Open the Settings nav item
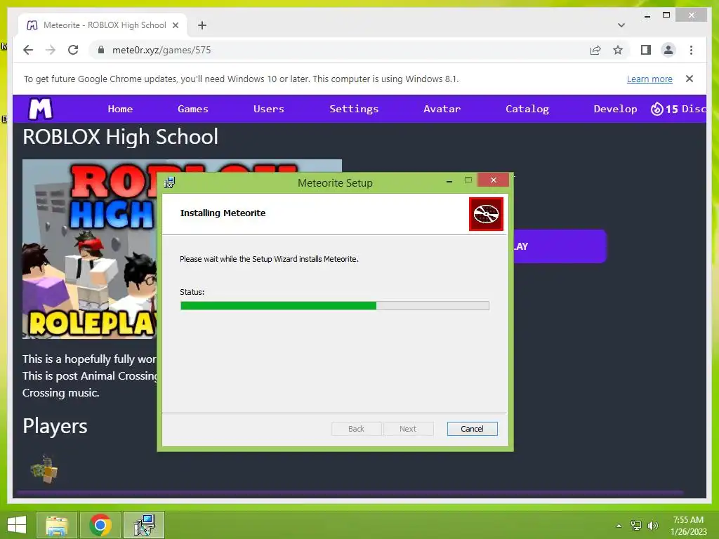 click(x=354, y=109)
